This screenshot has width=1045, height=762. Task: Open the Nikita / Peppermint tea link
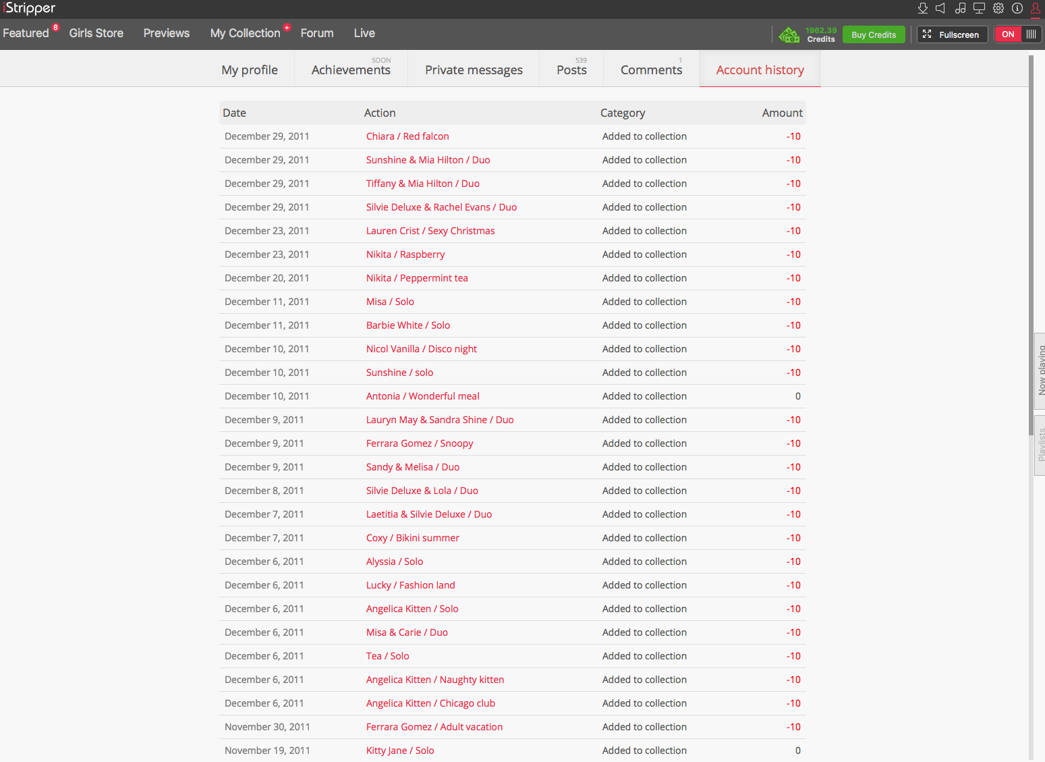[x=417, y=278]
